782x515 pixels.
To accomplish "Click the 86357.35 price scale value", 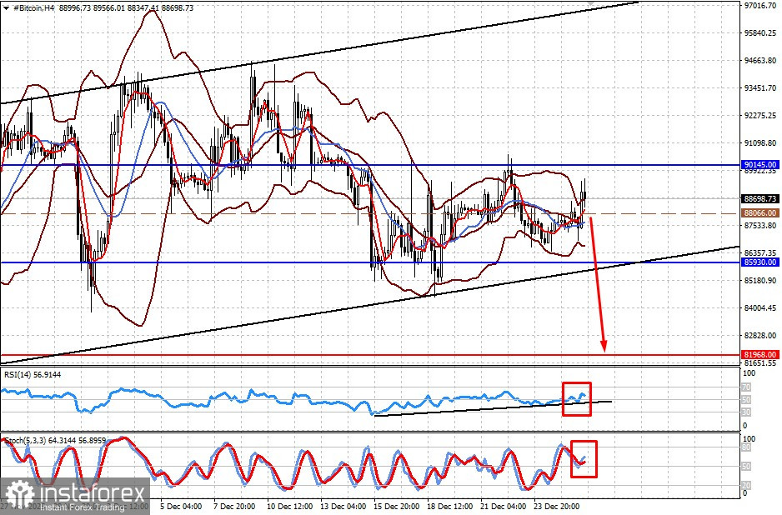I will 760,252.
